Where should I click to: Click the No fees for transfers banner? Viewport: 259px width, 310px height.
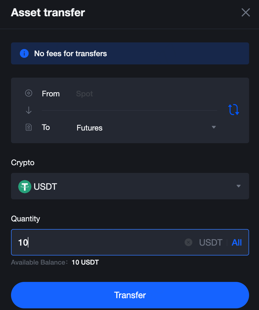pos(130,53)
